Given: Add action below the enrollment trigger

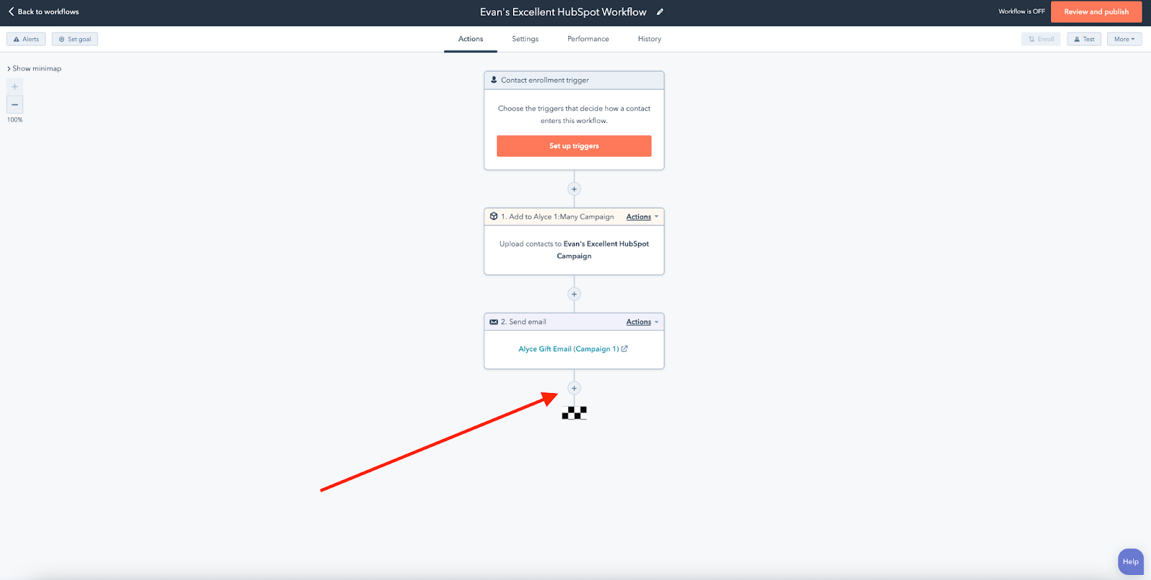Looking at the screenshot, I should point(574,189).
